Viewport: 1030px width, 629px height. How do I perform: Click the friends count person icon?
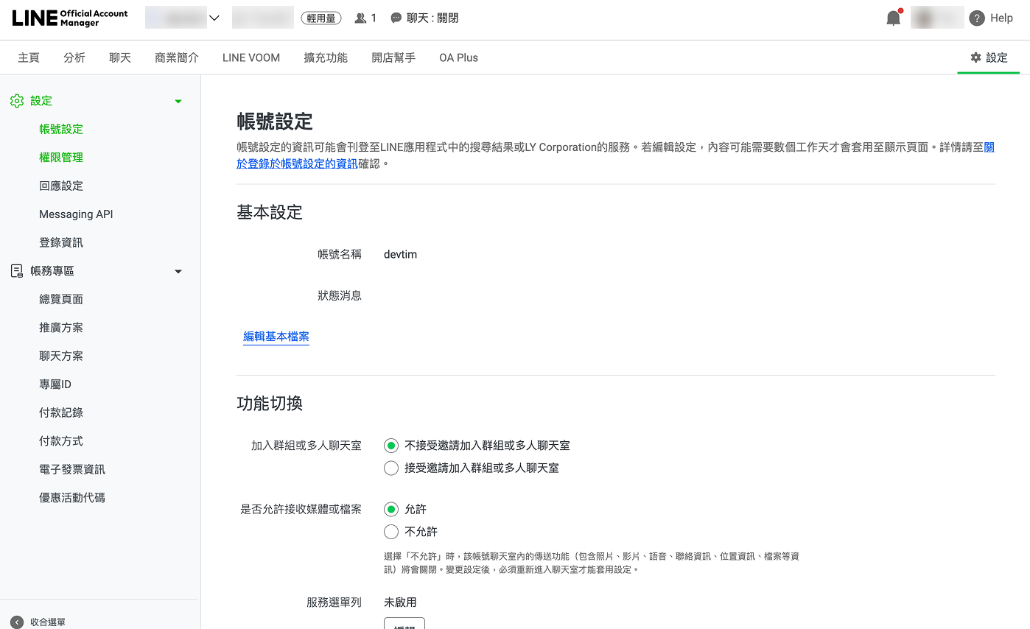[360, 18]
